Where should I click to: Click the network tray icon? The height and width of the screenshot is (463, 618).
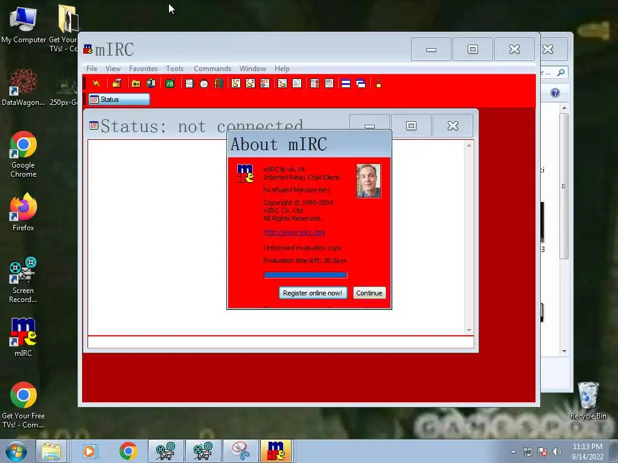click(527, 452)
